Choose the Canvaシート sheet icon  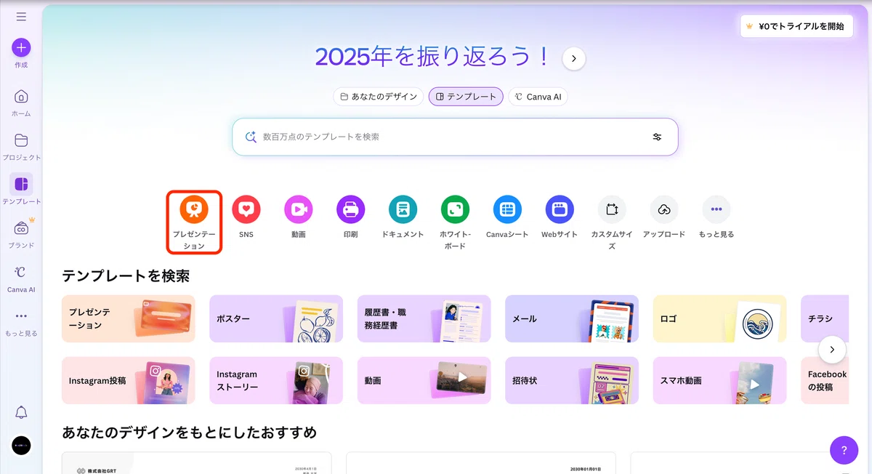pos(507,209)
